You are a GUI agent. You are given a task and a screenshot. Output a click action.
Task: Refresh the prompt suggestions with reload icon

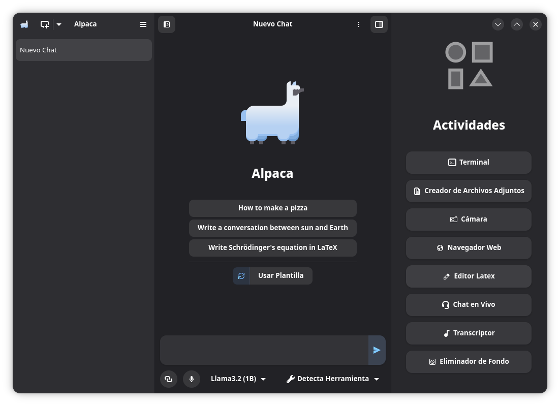tap(241, 276)
